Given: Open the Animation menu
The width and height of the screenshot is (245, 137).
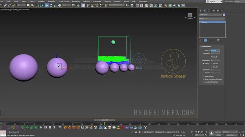Looking at the screenshot, I should click(51, 2).
